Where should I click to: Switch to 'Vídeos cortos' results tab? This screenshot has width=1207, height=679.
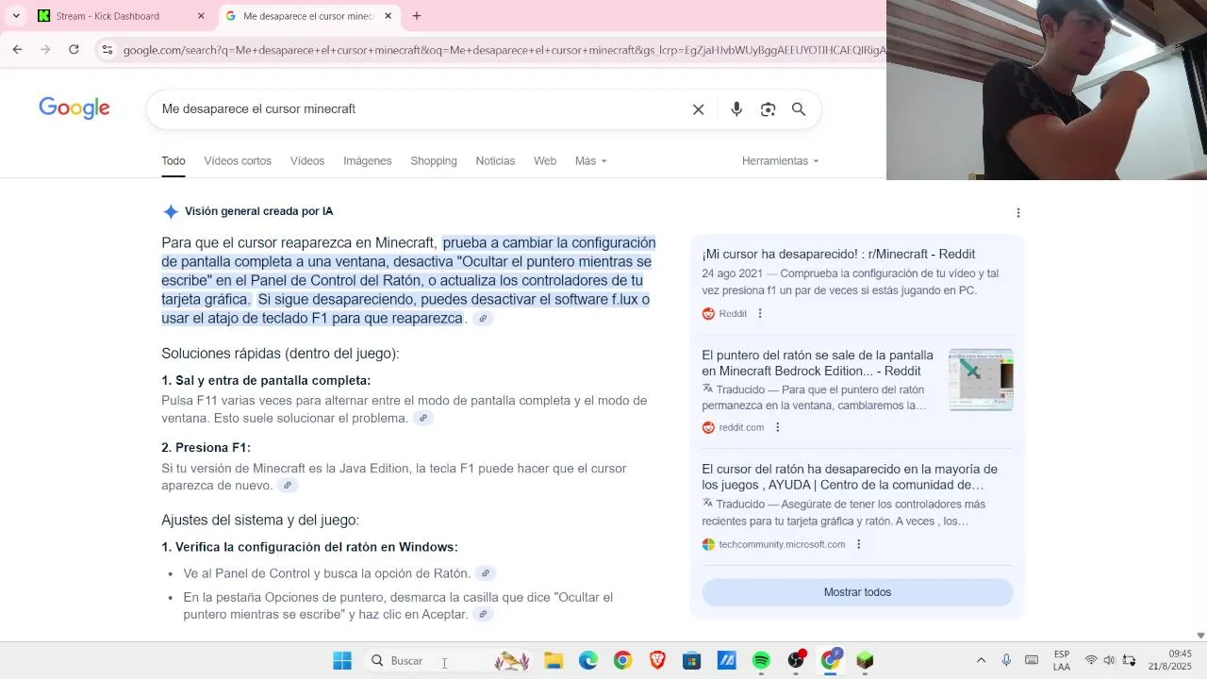coord(238,161)
